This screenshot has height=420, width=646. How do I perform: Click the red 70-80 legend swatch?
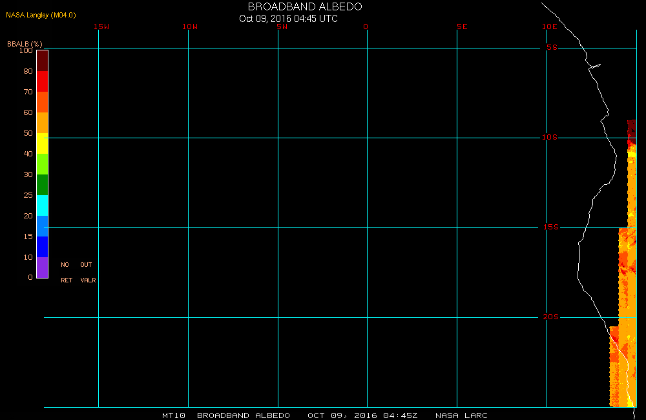[x=43, y=81]
